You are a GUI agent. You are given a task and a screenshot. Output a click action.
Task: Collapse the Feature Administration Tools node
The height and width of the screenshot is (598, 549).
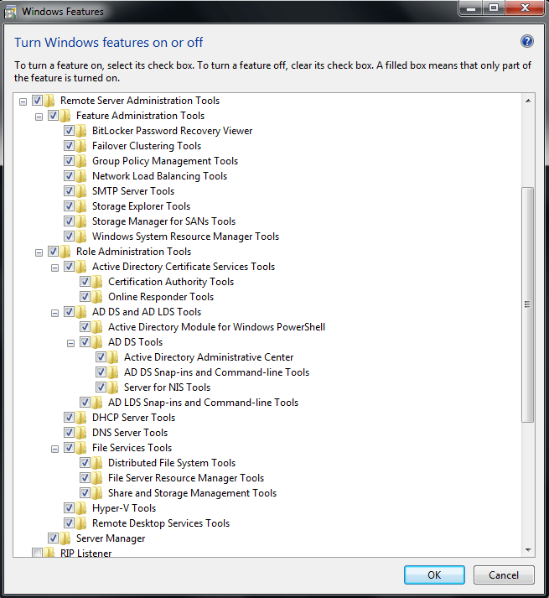click(x=39, y=117)
